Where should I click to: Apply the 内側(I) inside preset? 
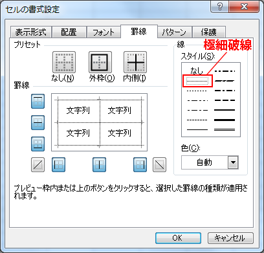pos(135,62)
